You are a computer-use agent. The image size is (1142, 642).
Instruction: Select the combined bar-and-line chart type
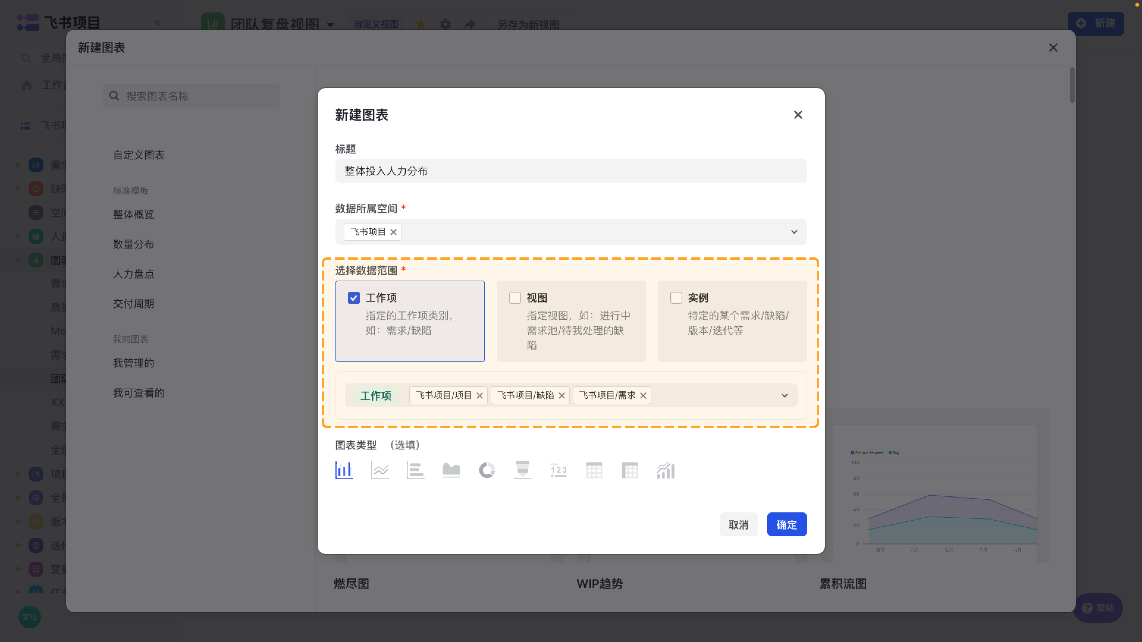point(666,470)
